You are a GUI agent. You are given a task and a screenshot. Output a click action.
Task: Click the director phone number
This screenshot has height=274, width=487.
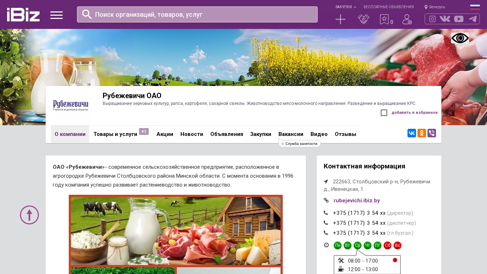pyautogui.click(x=359, y=213)
